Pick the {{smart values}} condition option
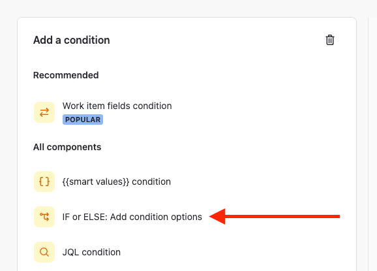Viewport: 377px width, 271px height. [117, 182]
